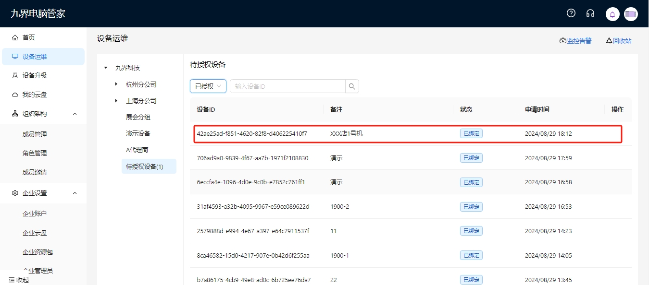Image resolution: width=649 pixels, height=285 pixels.
Task: Select A代理商 in the device tree
Action: tap(137, 150)
